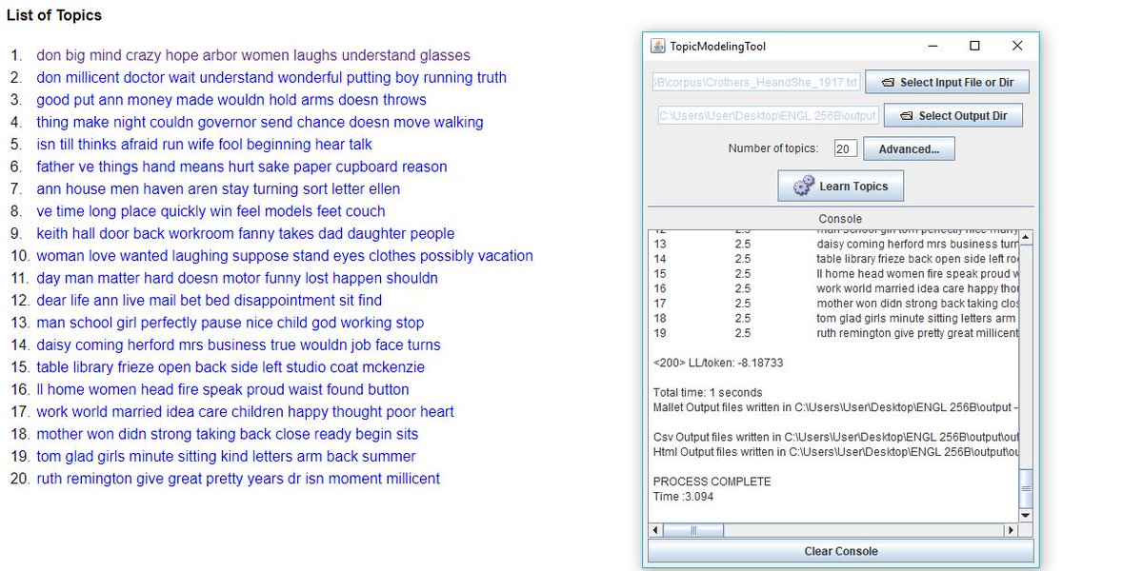Open topic 8 've time long place' link
The image size is (1143, 571).
coord(211,211)
